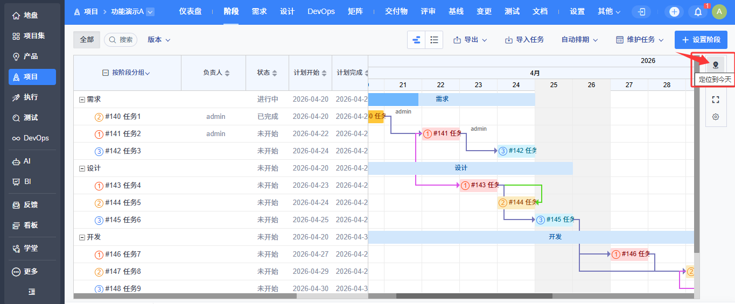Select the 全部 filter button
735x304 pixels.
(87, 40)
